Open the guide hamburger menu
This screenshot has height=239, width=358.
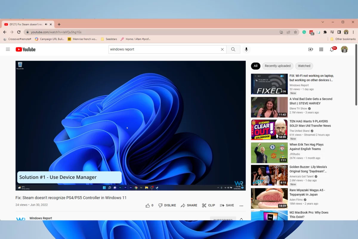[8, 49]
